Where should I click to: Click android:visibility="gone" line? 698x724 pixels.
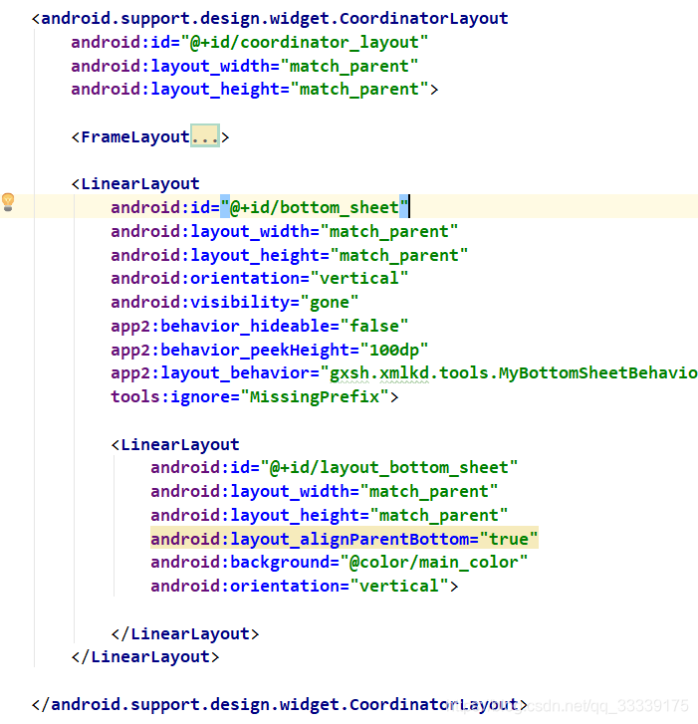click(x=235, y=302)
